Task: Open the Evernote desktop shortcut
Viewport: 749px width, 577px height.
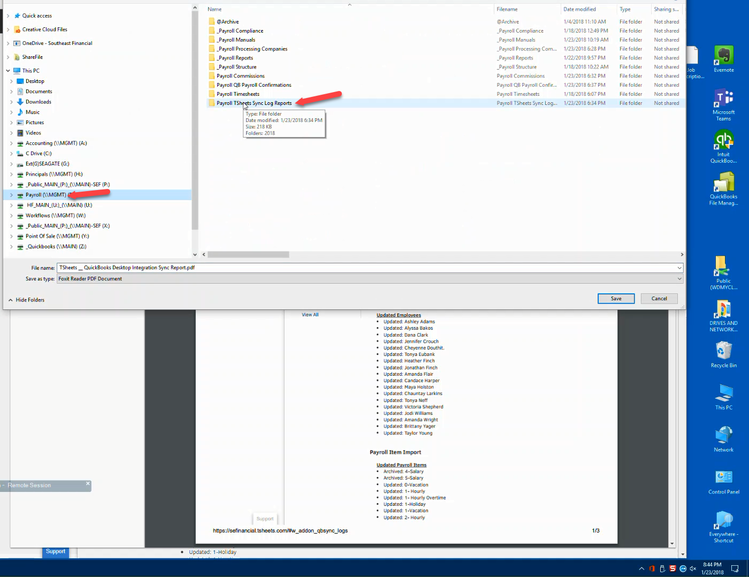Action: pos(723,58)
